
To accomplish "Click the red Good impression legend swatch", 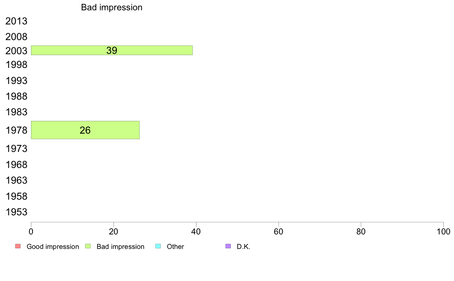I will point(18,246).
